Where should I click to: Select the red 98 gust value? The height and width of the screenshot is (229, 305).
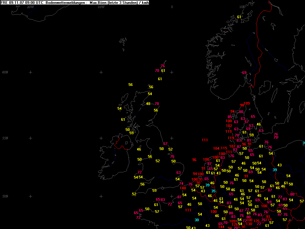point(242,105)
